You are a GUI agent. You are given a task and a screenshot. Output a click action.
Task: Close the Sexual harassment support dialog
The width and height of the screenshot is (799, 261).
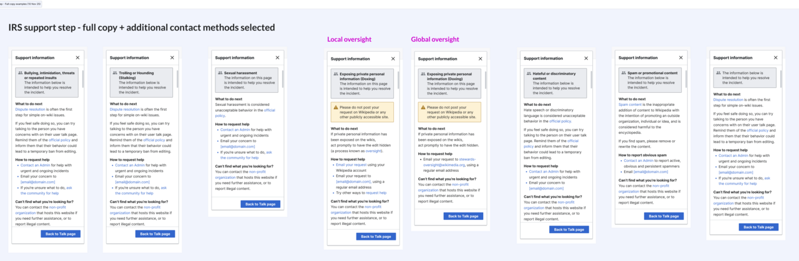278,57
